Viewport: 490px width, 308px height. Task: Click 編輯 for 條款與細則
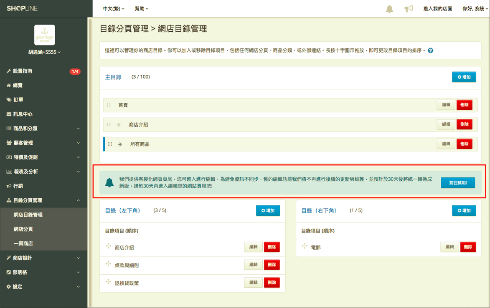[253, 265]
